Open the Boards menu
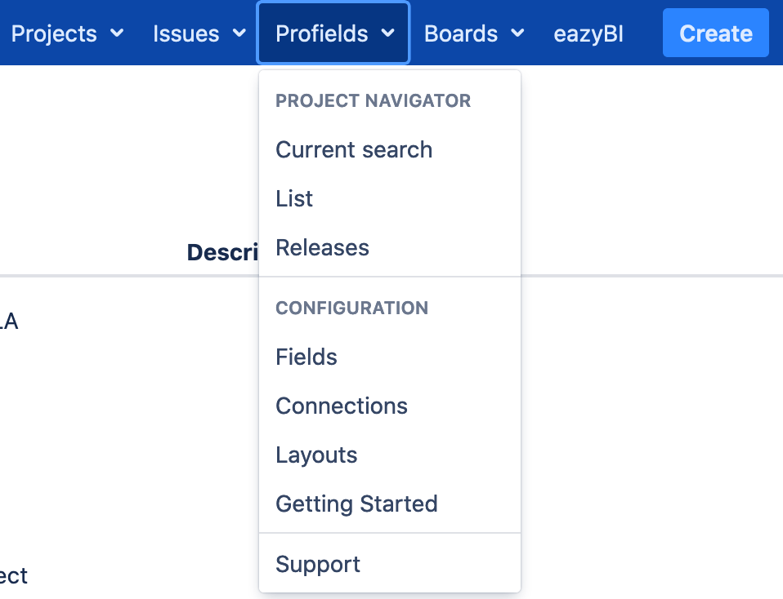783x599 pixels. [461, 33]
